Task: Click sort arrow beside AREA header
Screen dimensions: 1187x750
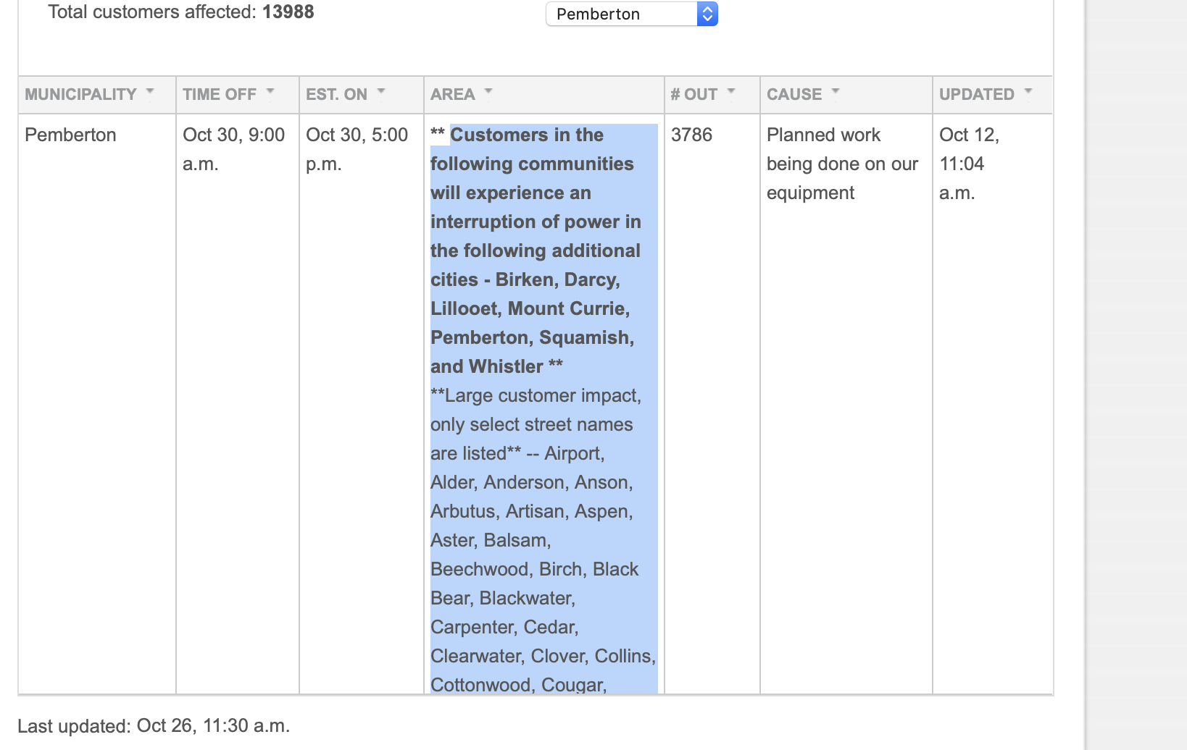Action: pos(488,92)
